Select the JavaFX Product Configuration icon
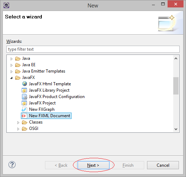Viewport: 186px width, 177px height. [x=24, y=97]
